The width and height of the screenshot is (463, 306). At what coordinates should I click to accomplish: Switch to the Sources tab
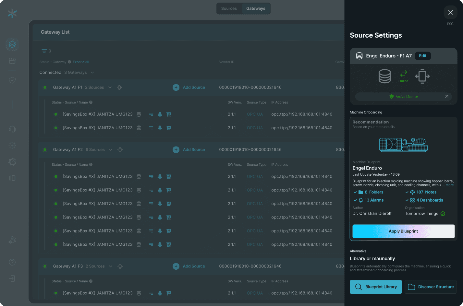(x=229, y=8)
